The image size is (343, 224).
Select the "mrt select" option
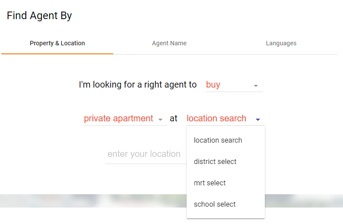(x=210, y=183)
